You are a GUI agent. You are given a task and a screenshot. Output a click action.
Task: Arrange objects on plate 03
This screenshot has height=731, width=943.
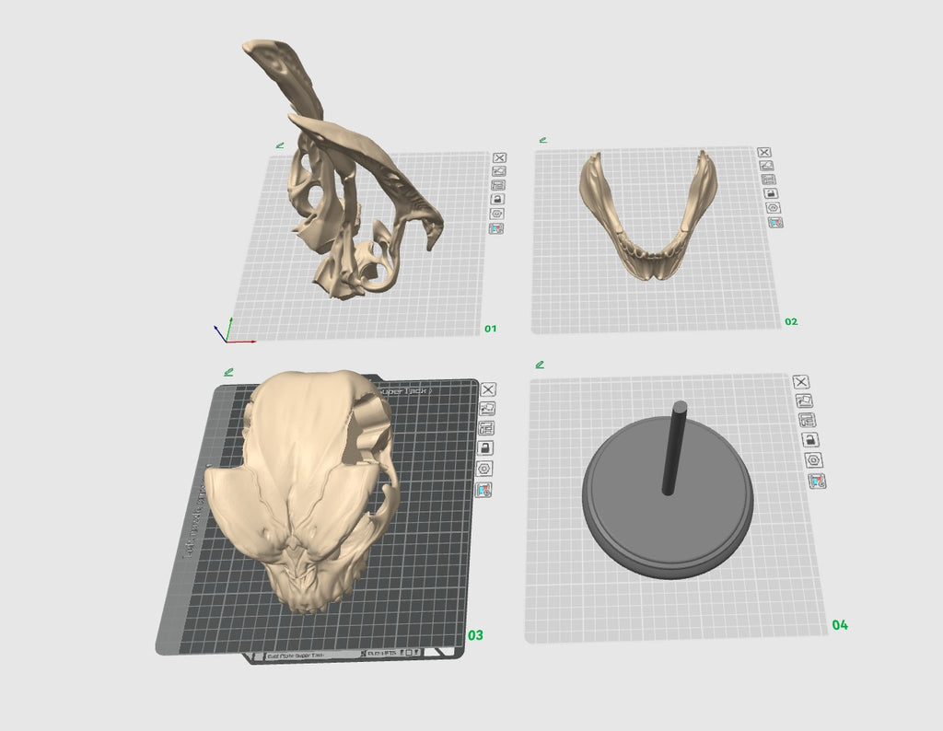point(486,428)
